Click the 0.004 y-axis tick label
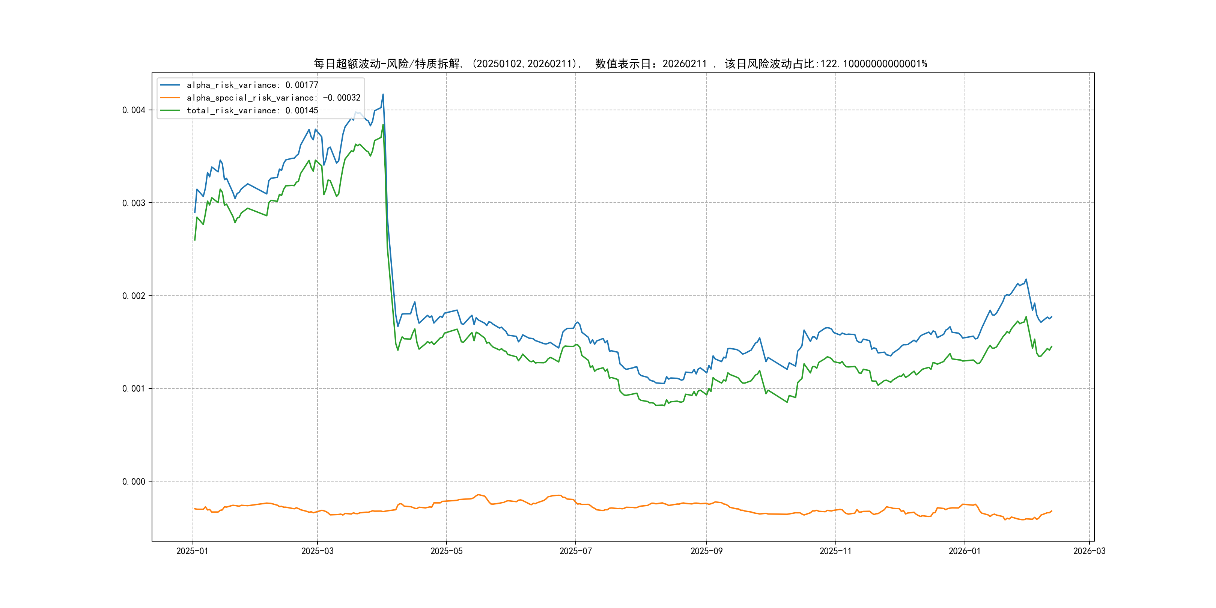The width and height of the screenshot is (1216, 608). [134, 110]
